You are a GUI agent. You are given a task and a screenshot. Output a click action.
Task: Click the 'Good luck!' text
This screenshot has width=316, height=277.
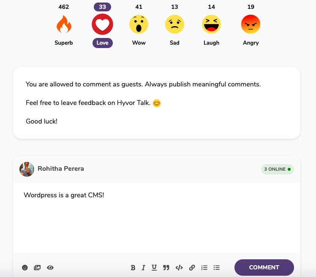point(41,121)
